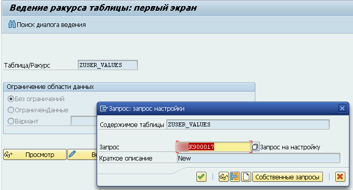
Task: Select the ОграниченДанные radio button
Action: [11, 110]
